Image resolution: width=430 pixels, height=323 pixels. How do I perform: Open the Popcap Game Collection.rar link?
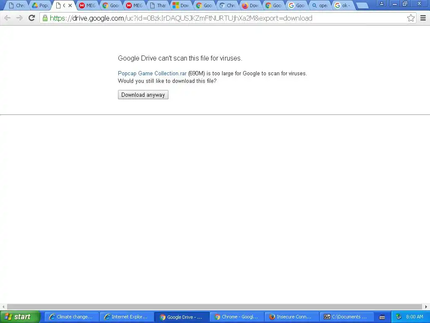(x=152, y=73)
